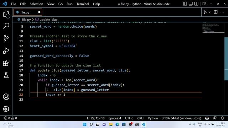Open the Manage gear menu
Image resolution: width=228 pixels, height=128 pixels.
(x=6, y=109)
